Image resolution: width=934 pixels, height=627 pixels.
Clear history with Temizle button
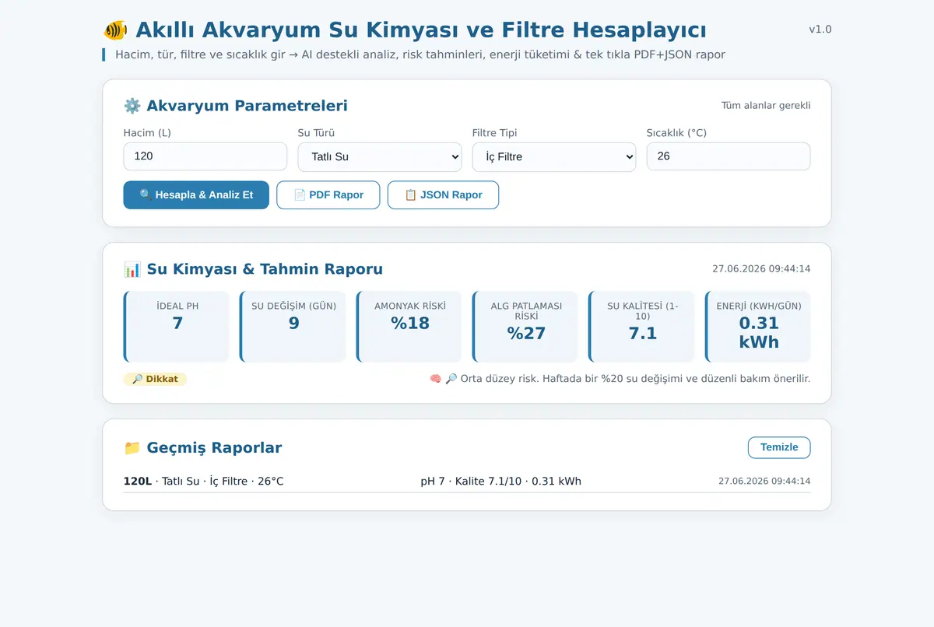click(x=779, y=447)
